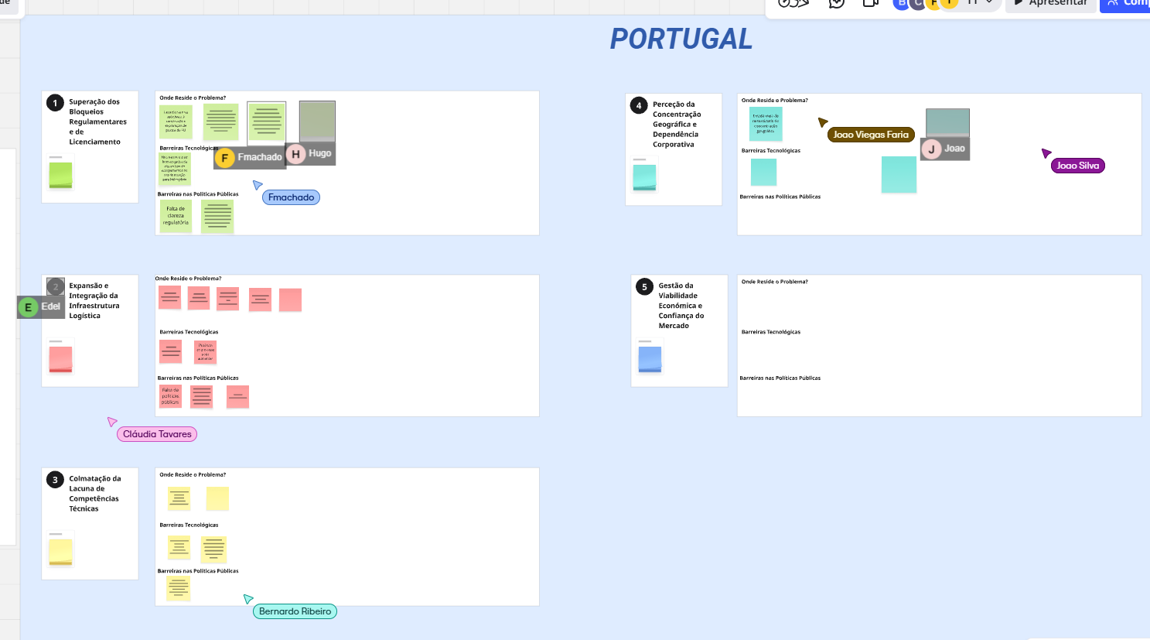Click the purple C collaborator avatar

pyautogui.click(x=917, y=4)
